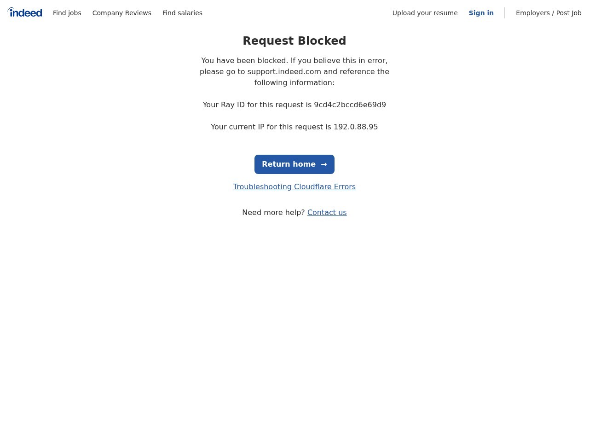Click the 'following information:' text
This screenshot has height=442, width=589.
(x=294, y=82)
